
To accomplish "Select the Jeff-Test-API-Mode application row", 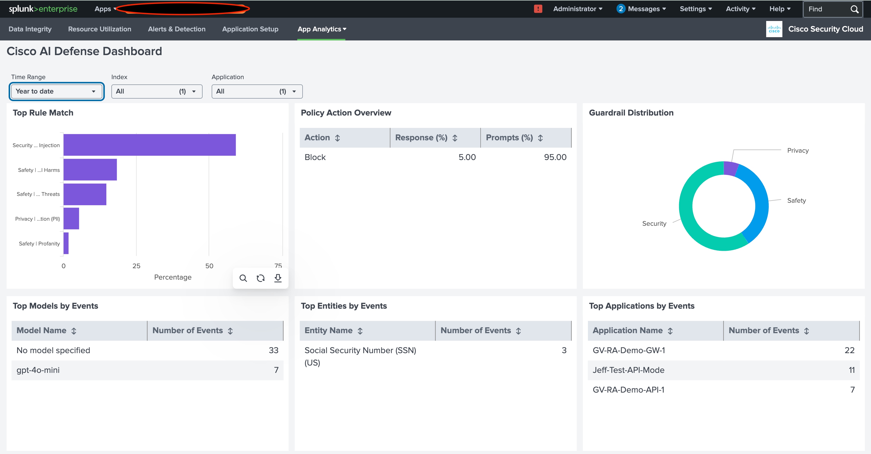I will pyautogui.click(x=724, y=370).
